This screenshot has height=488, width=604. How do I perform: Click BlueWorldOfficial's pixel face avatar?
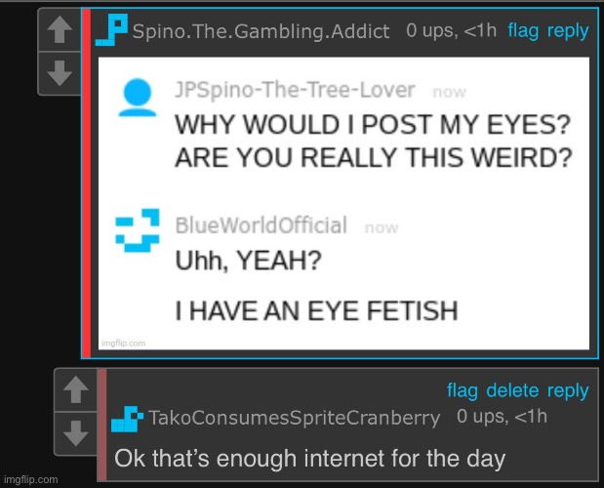click(x=138, y=230)
